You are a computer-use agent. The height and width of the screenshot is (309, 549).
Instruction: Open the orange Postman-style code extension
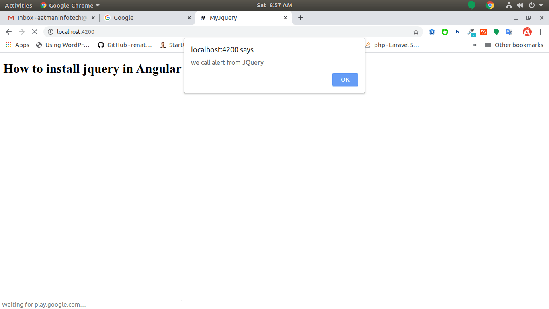click(x=483, y=32)
